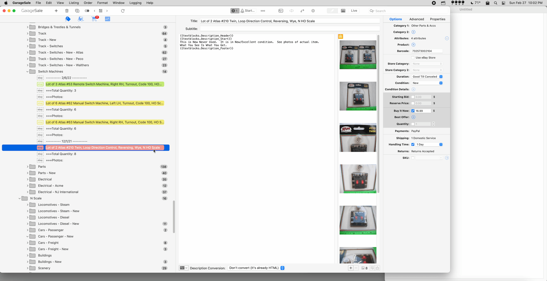Enable the Reserve Price checkbox
This screenshot has height=281, width=547.
click(x=413, y=103)
